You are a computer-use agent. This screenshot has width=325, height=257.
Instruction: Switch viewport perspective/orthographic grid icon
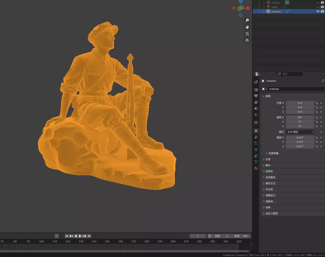[247, 40]
